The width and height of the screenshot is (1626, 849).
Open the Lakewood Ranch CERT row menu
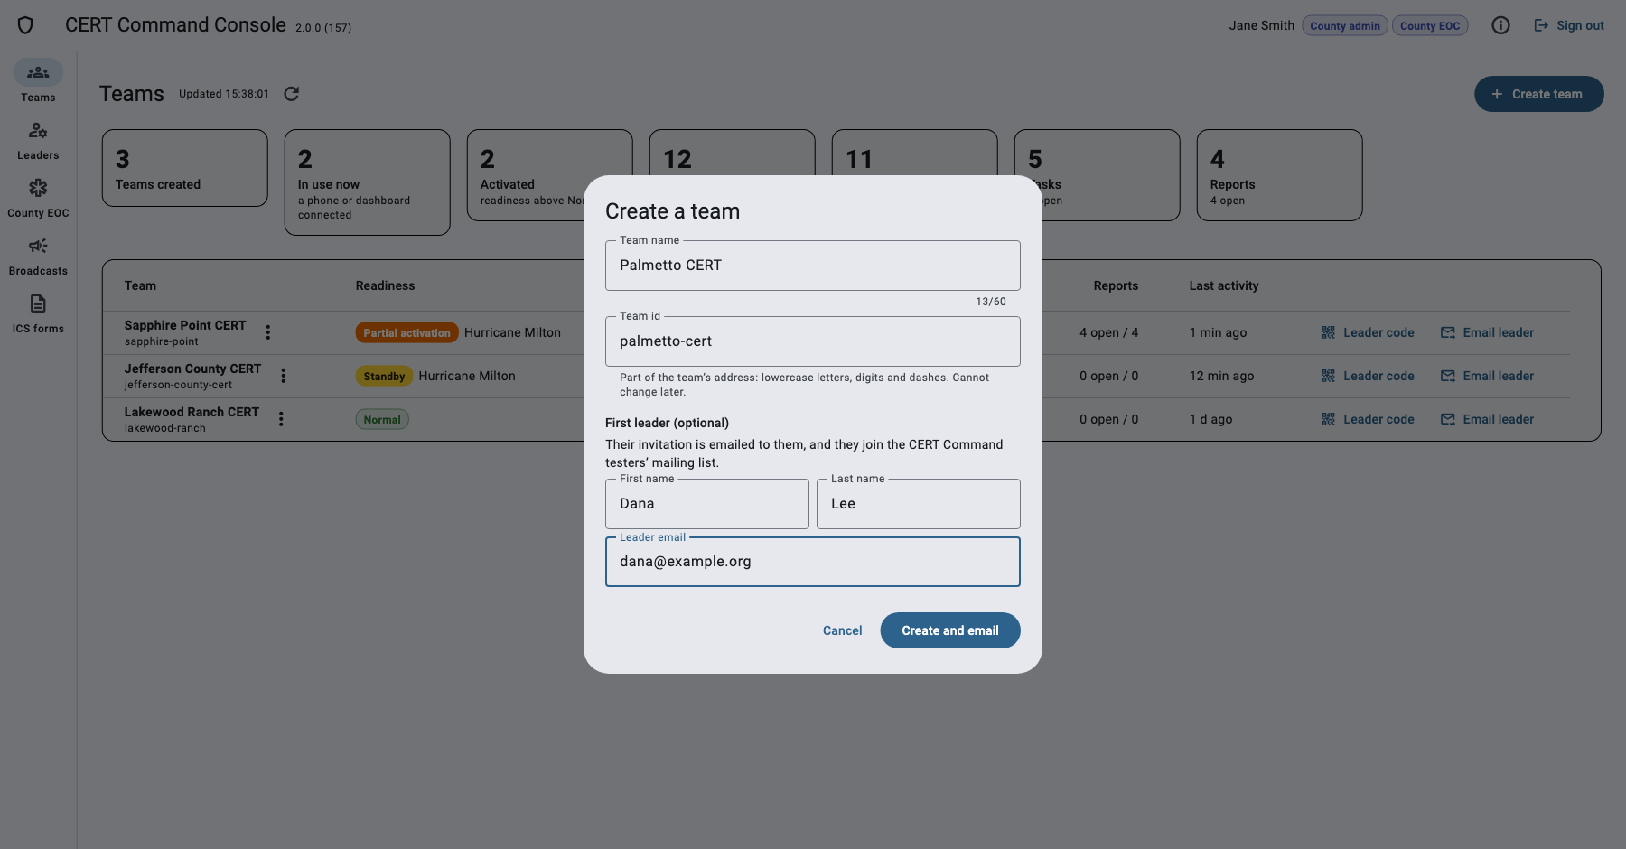281,419
